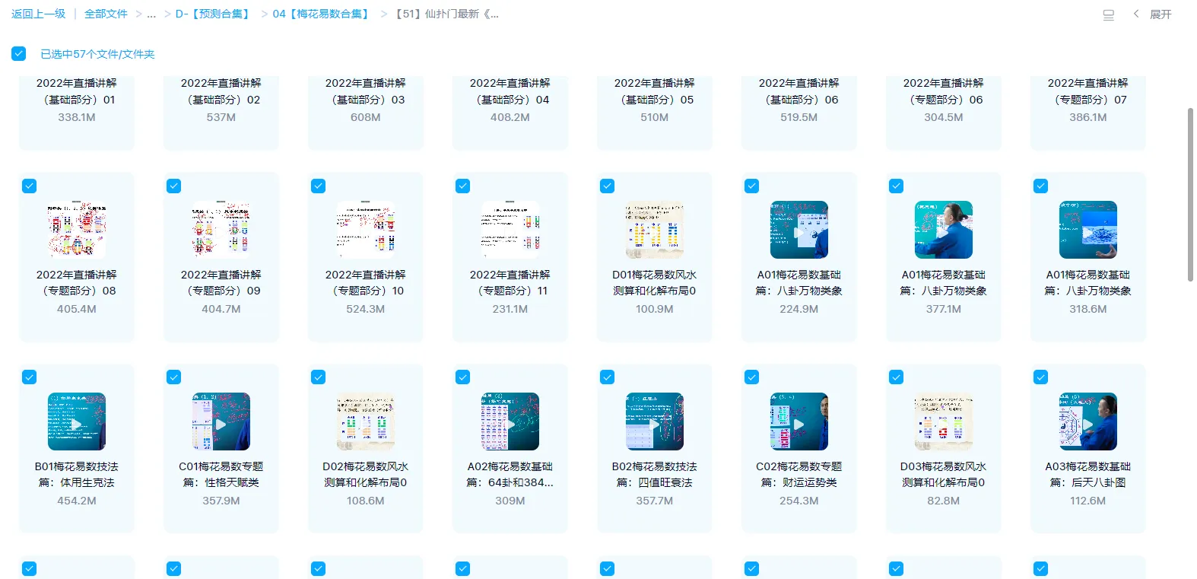1197x579 pixels.
Task: Open thumbnail of 专题部分 09 lecture
Action: 221,230
